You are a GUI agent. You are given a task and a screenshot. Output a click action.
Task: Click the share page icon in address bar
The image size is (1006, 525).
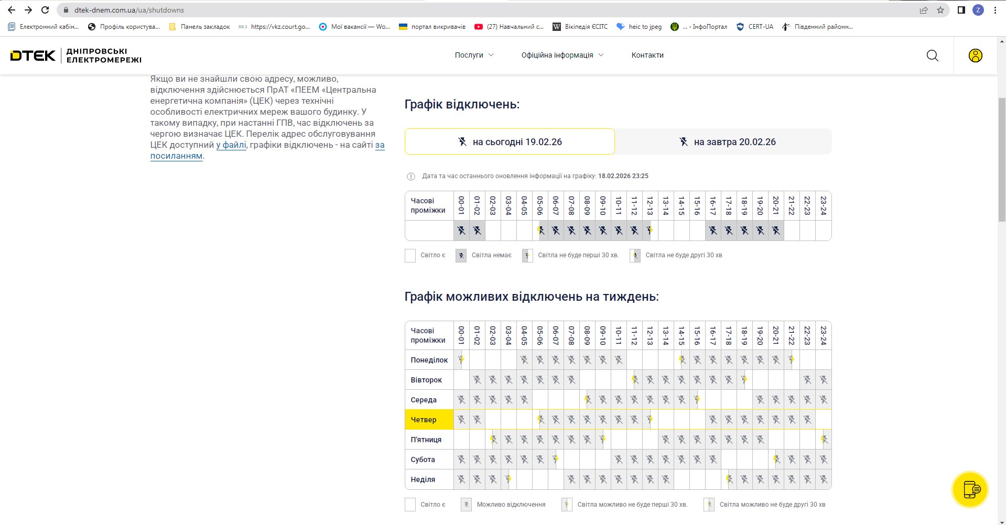click(924, 10)
